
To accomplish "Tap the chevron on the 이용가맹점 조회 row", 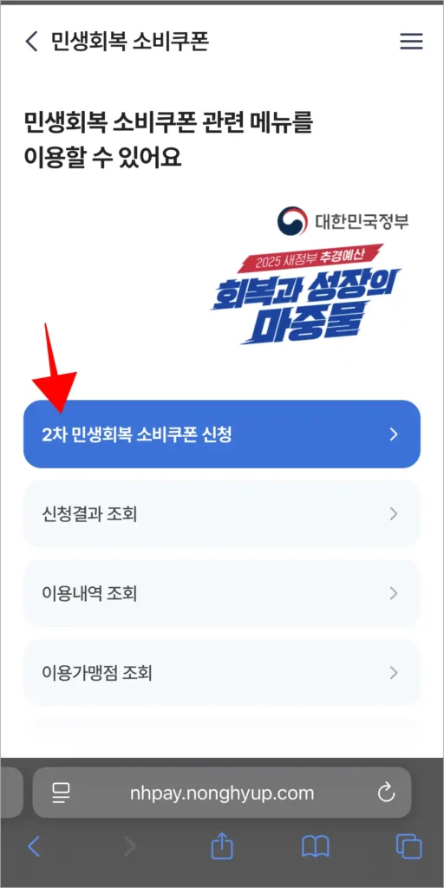I will (395, 673).
